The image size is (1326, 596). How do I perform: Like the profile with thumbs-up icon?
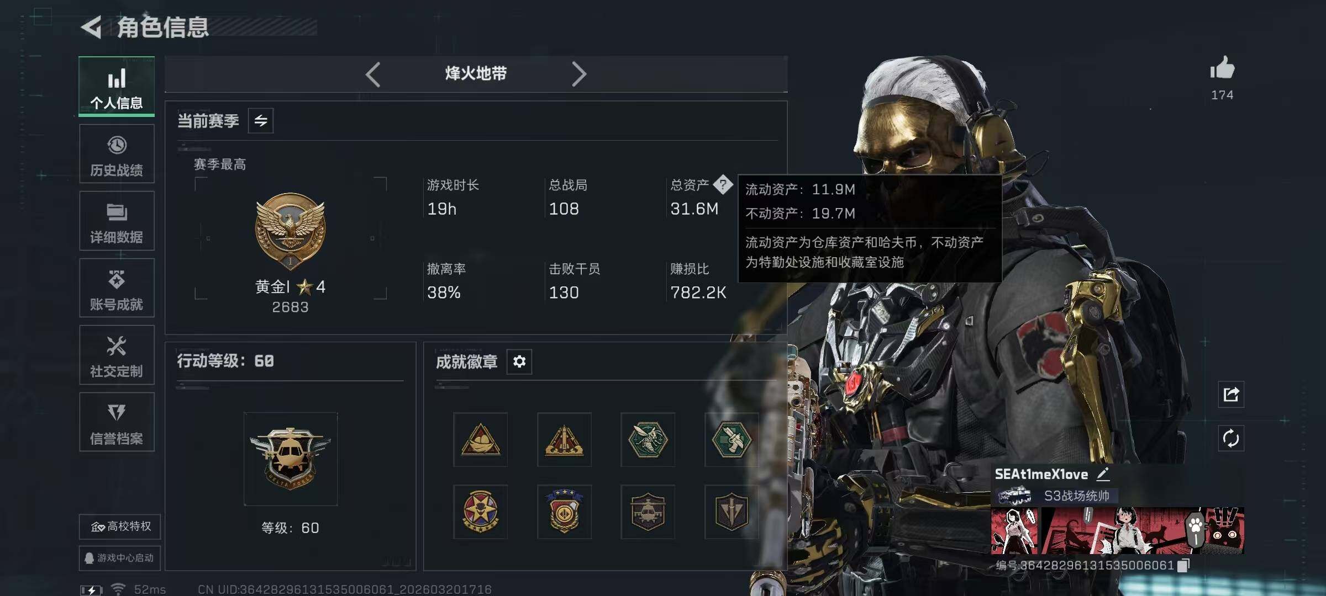(x=1222, y=68)
